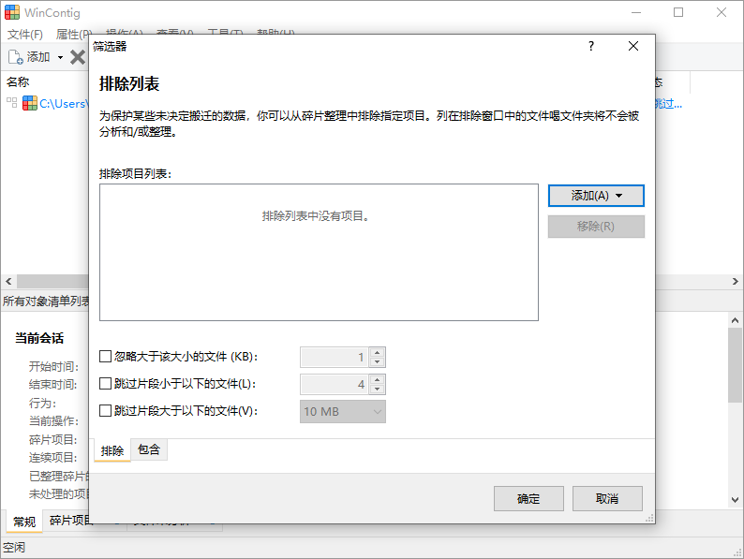This screenshot has width=744, height=559.
Task: Switch to the Exclude tab
Action: coord(112,450)
